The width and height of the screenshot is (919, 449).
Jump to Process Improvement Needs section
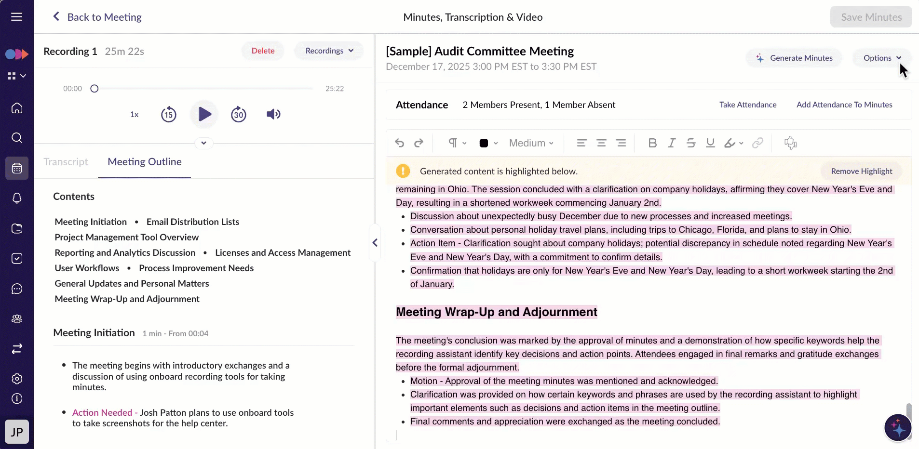coord(196,268)
